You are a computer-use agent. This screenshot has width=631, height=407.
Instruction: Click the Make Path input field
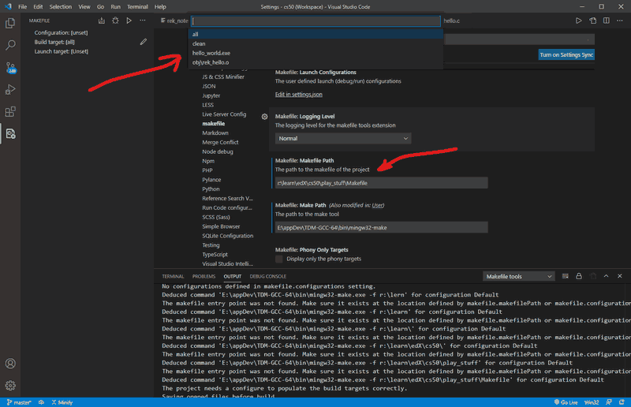coord(382,227)
